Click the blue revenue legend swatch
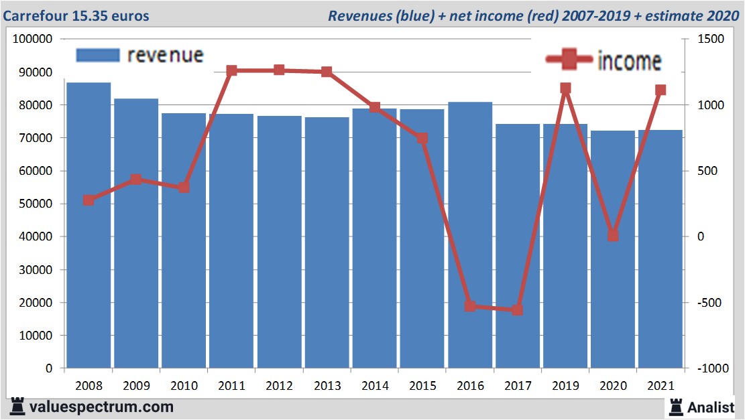 [x=97, y=55]
